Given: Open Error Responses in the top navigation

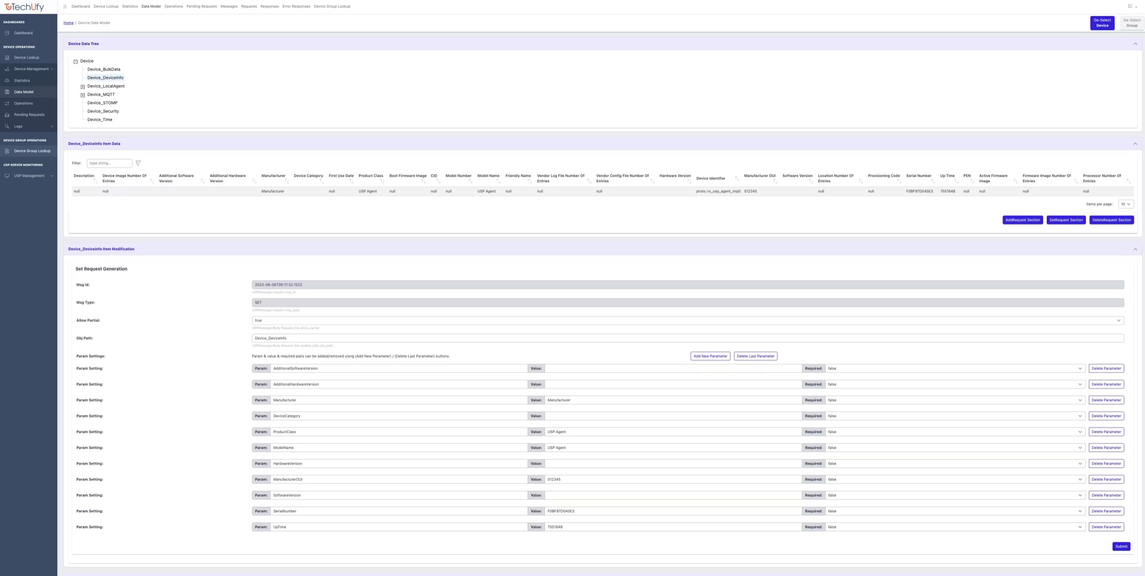Looking at the screenshot, I should tap(296, 7).
